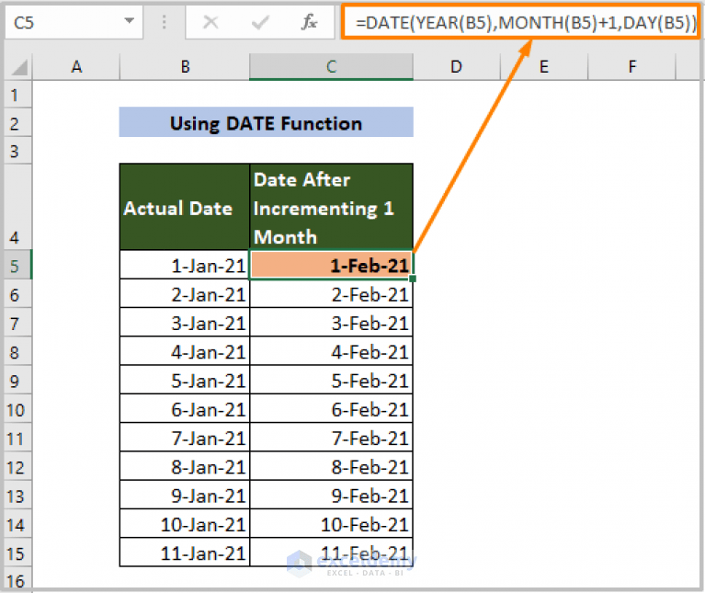Viewport: 705px width, 593px height.
Task: Open Insert Function fx dialog
Action: click(310, 21)
